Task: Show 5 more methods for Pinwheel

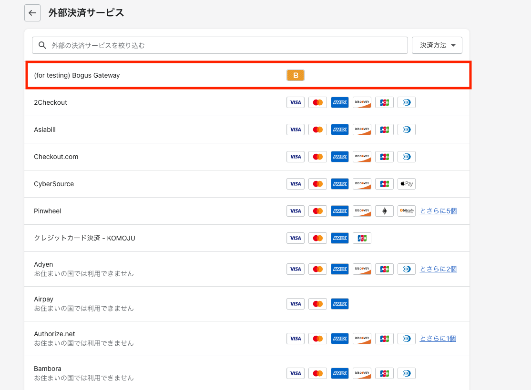Action: coord(438,211)
